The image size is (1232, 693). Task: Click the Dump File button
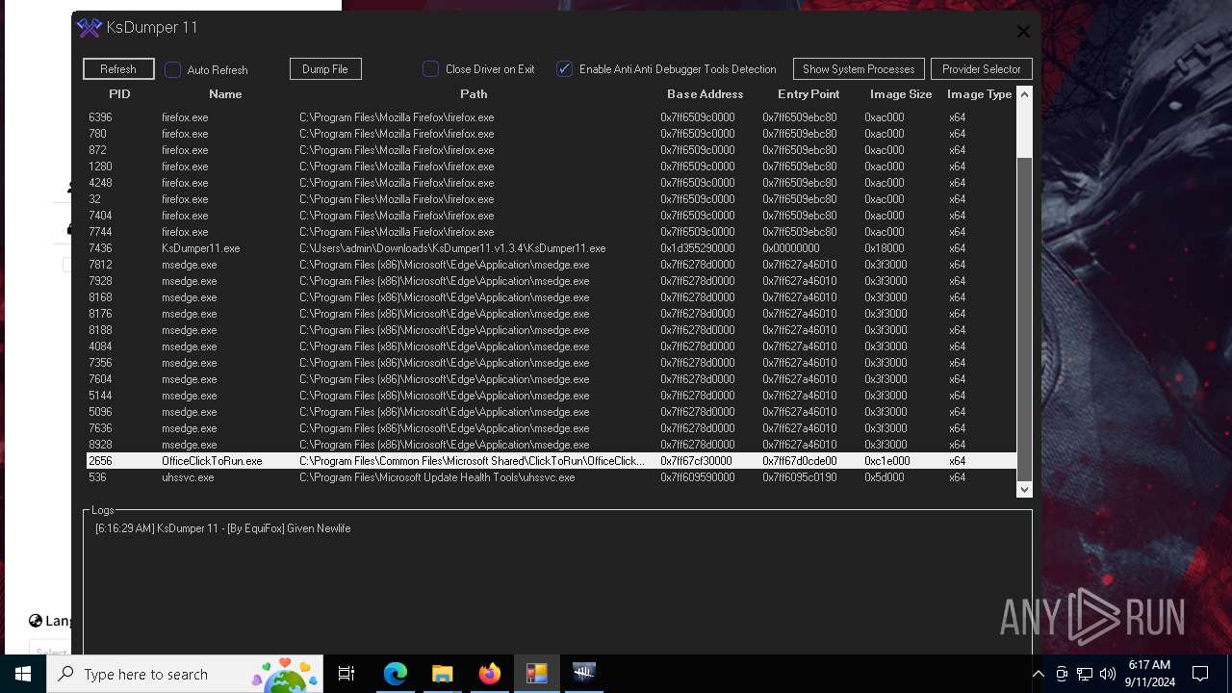pos(325,69)
